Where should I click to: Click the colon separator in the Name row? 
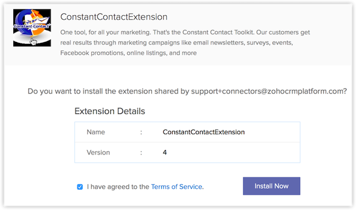click(x=141, y=132)
